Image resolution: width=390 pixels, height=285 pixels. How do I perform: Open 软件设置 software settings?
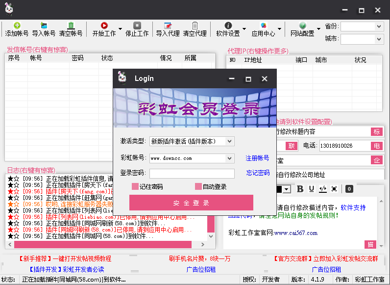[x=228, y=26]
